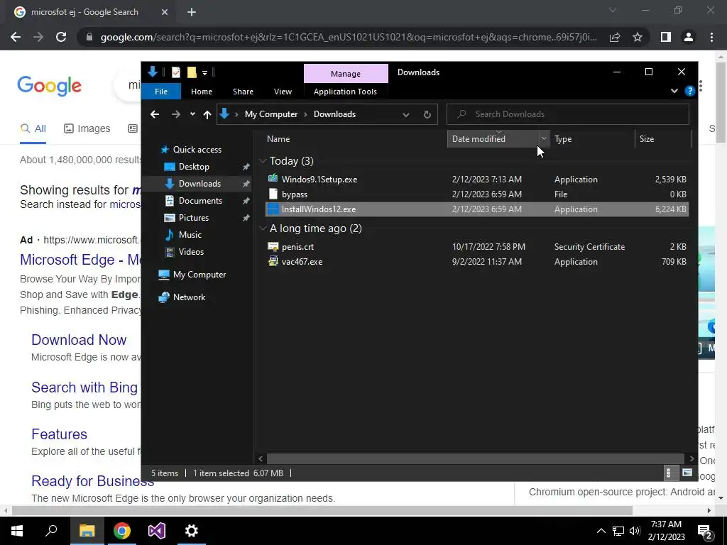The image size is (727, 545).
Task: Open Videos folder in navigation pane
Action: tap(191, 252)
